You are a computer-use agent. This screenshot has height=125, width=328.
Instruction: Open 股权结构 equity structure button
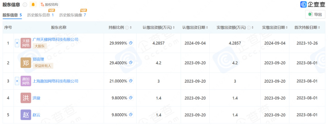50,5
